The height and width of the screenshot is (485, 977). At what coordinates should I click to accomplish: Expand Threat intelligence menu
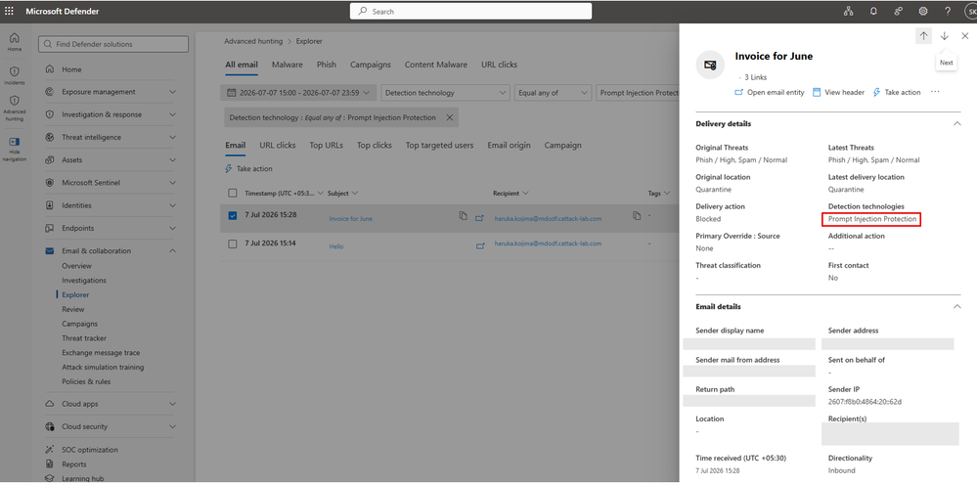tap(172, 138)
